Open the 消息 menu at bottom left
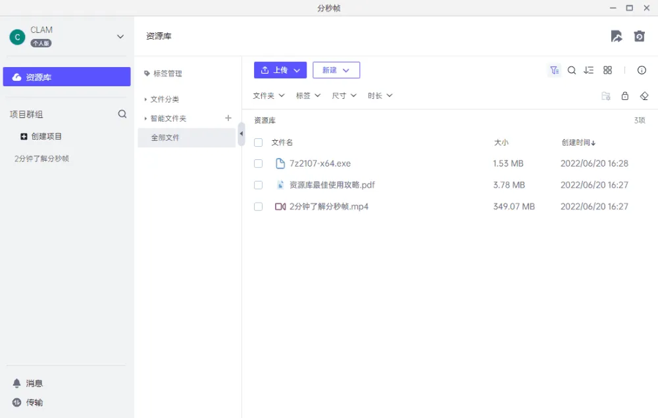 [31, 382]
